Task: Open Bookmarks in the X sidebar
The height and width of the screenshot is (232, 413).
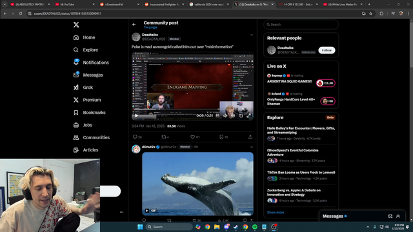Action: tap(89, 113)
